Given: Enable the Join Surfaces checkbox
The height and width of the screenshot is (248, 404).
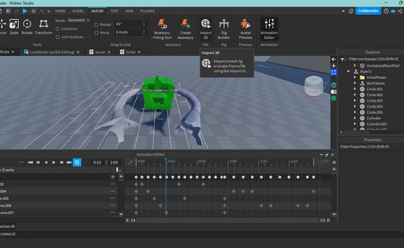Looking at the screenshot, I should coord(57,37).
